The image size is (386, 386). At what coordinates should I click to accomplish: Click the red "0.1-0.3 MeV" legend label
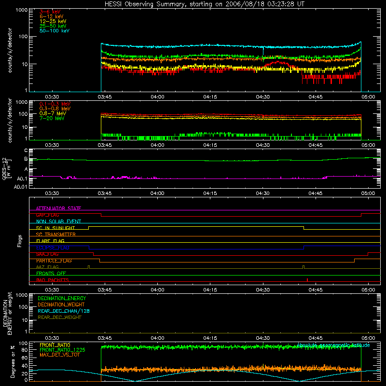pos(55,104)
